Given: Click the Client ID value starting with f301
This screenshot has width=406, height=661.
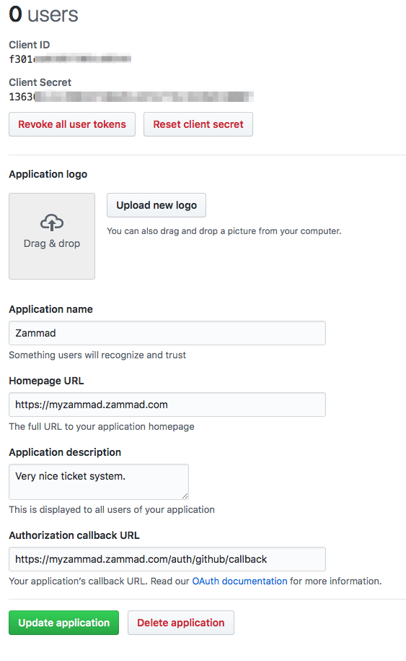Looking at the screenshot, I should [70, 59].
